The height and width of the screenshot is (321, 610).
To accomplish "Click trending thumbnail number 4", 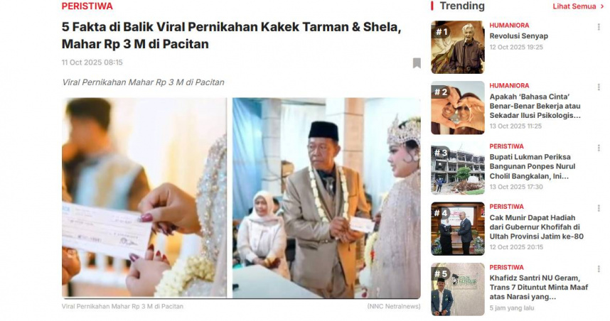I will [x=458, y=229].
